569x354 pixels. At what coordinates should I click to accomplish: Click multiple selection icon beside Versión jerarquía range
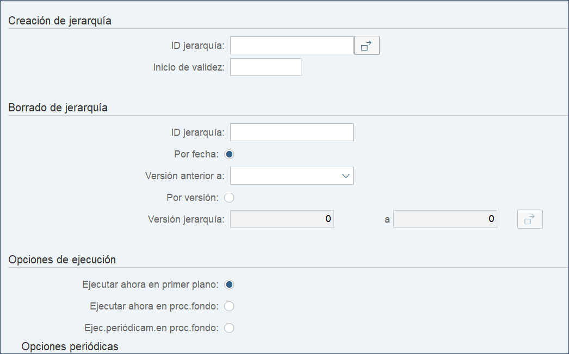pyautogui.click(x=529, y=219)
